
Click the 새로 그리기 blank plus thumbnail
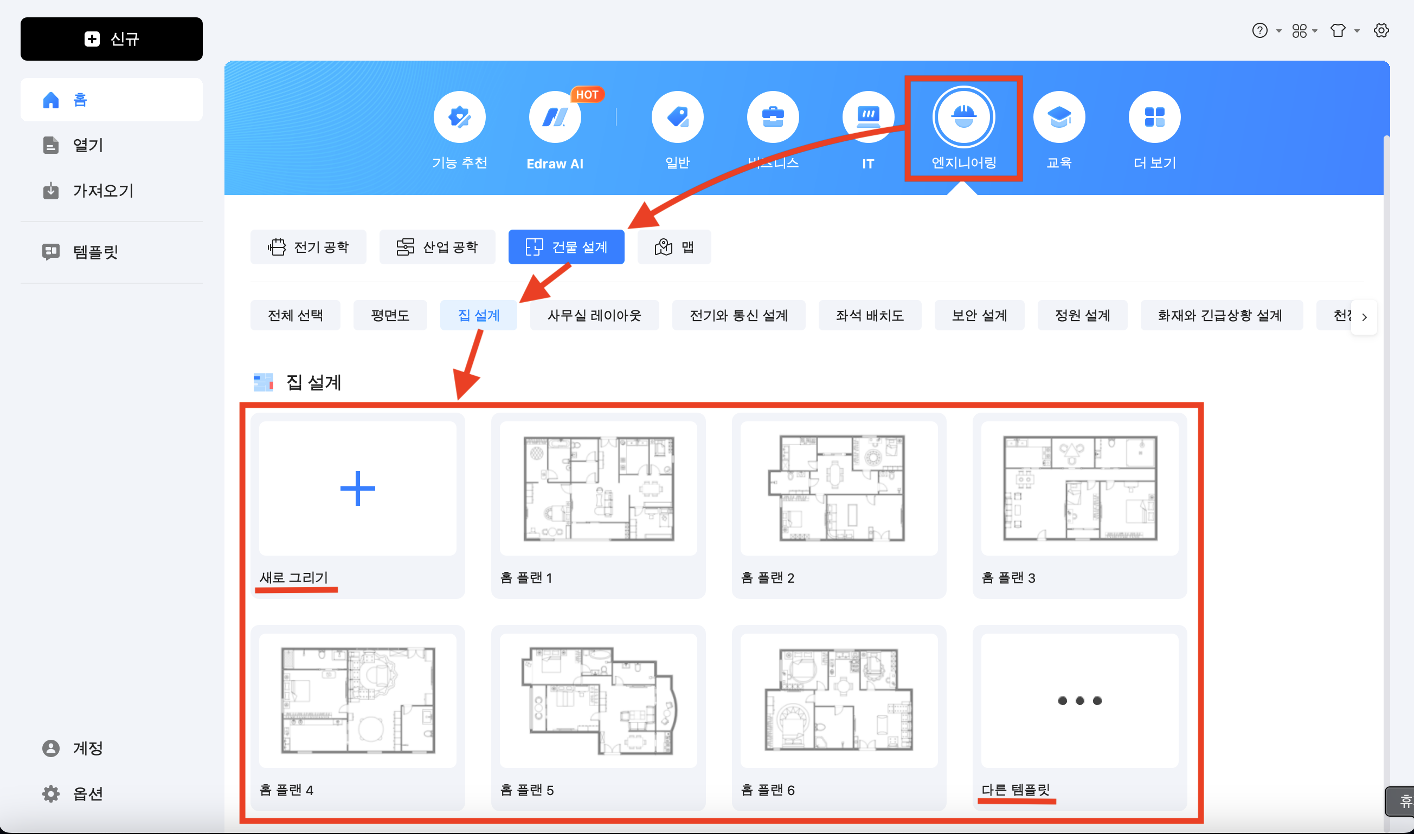tap(358, 488)
